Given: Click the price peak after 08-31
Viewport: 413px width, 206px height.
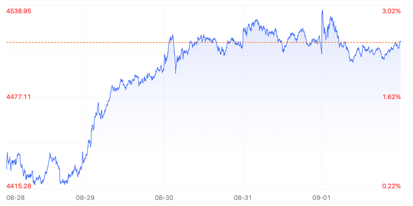Looking at the screenshot, I should (256, 20).
